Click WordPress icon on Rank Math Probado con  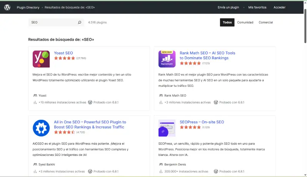click(x=216, y=103)
